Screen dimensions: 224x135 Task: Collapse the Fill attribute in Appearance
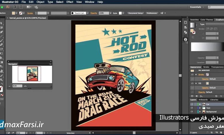[196, 83]
